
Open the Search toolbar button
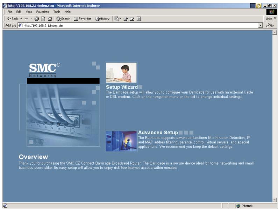pyautogui.click(x=63, y=19)
